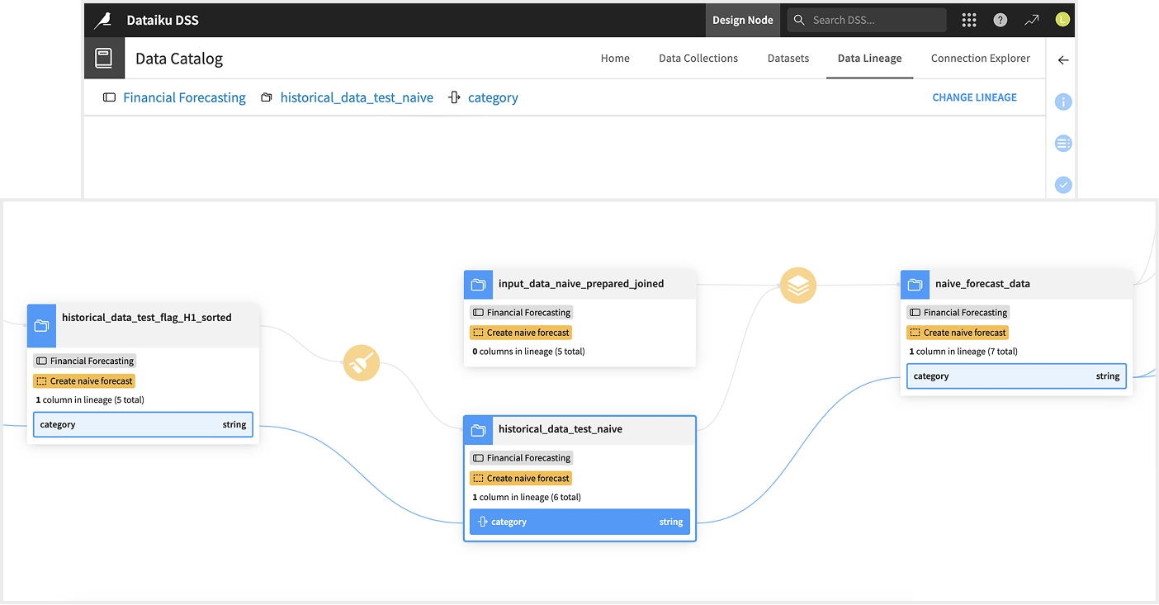The width and height of the screenshot is (1159, 605).
Task: Open the list panel icon in sidebar
Action: pyautogui.click(x=1063, y=144)
